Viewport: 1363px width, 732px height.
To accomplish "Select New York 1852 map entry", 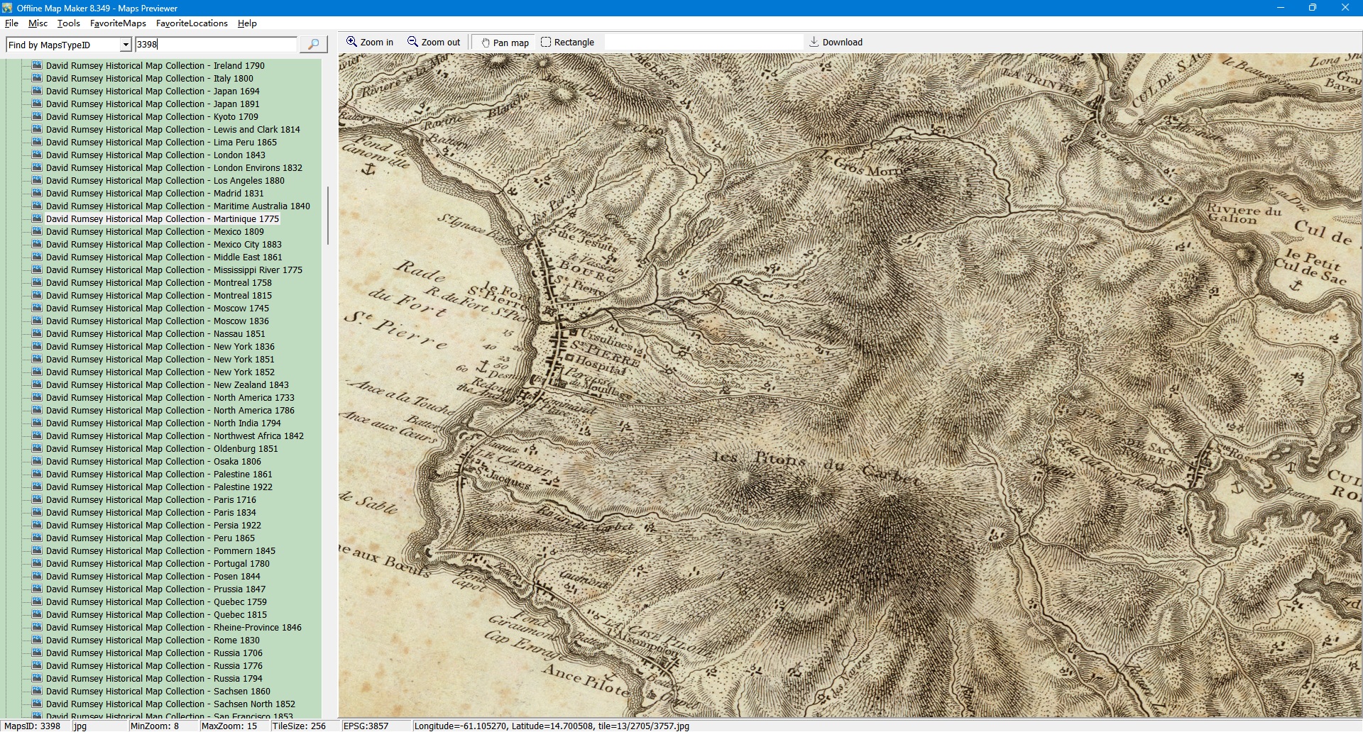I will tap(160, 372).
